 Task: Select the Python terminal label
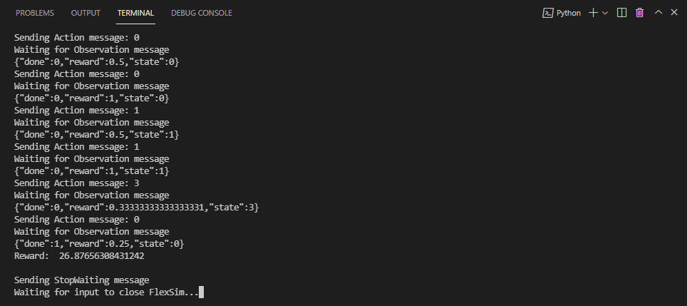click(x=568, y=13)
